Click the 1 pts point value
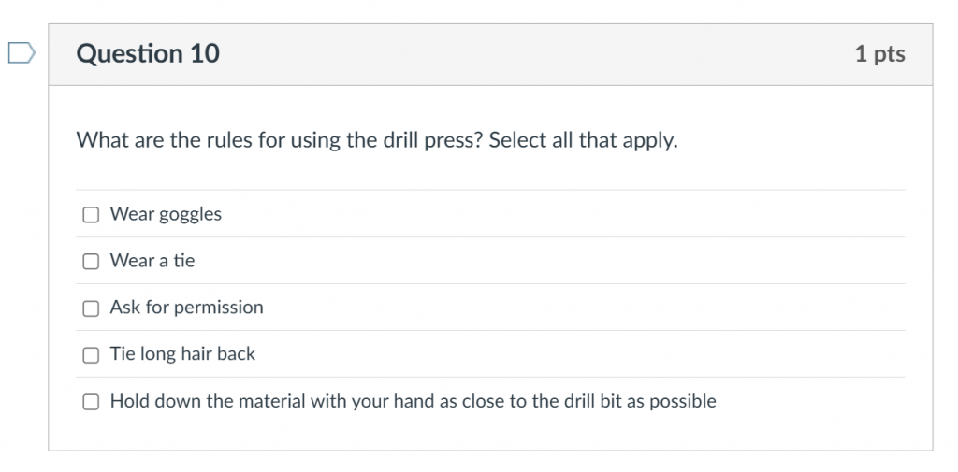 point(879,54)
